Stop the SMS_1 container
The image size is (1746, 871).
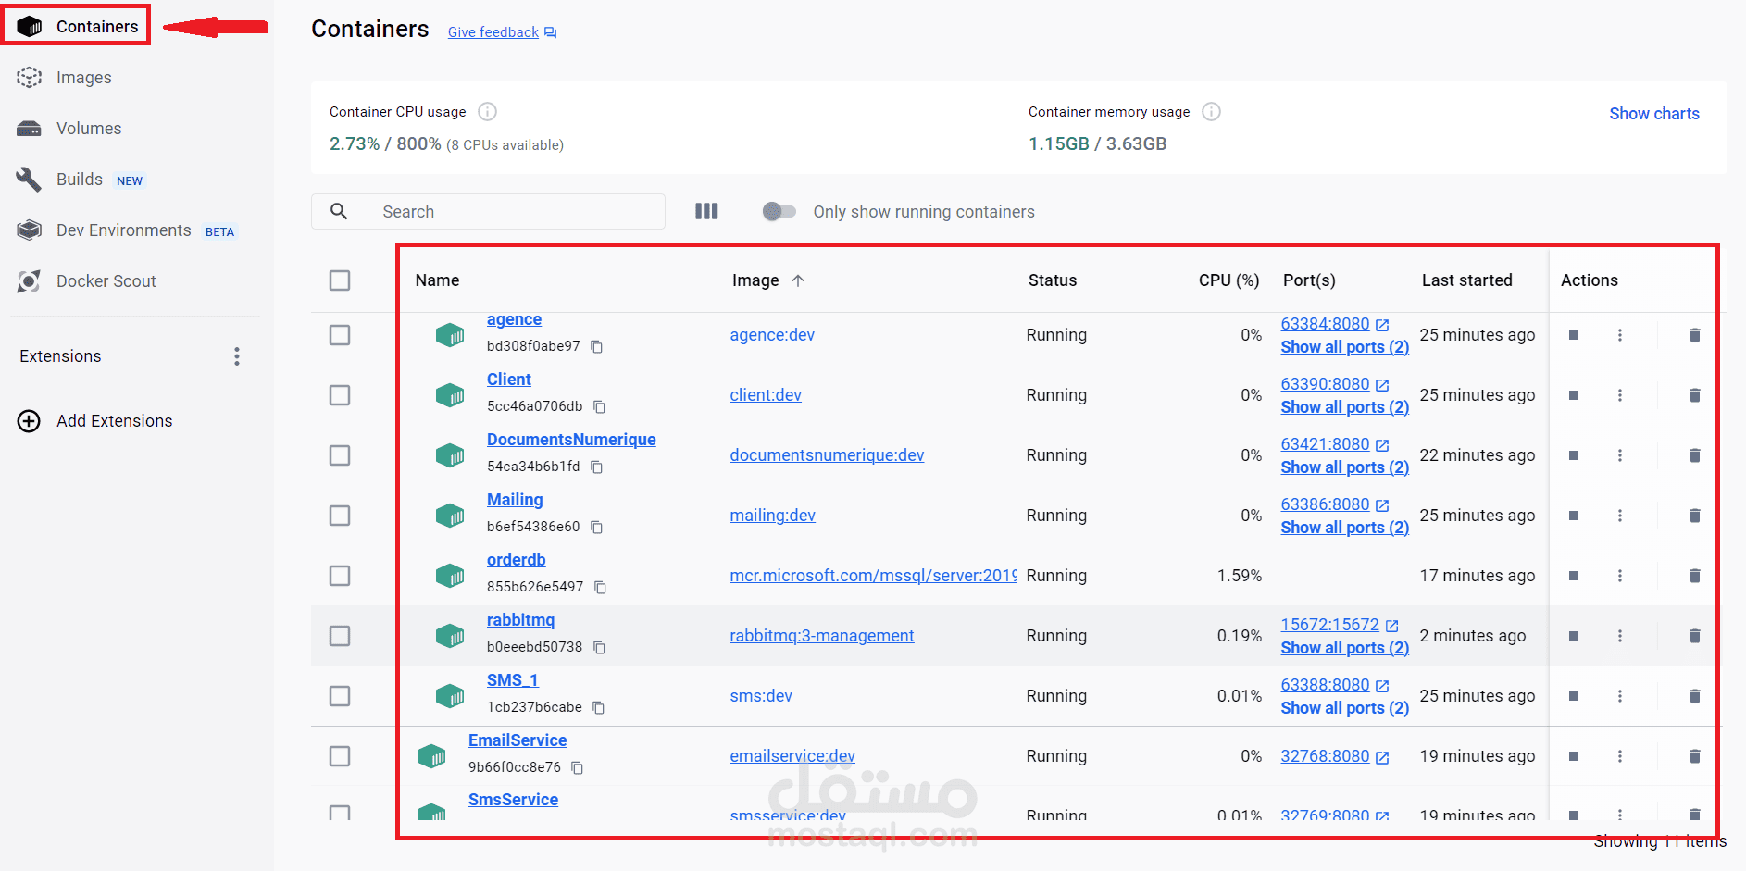coord(1574,696)
